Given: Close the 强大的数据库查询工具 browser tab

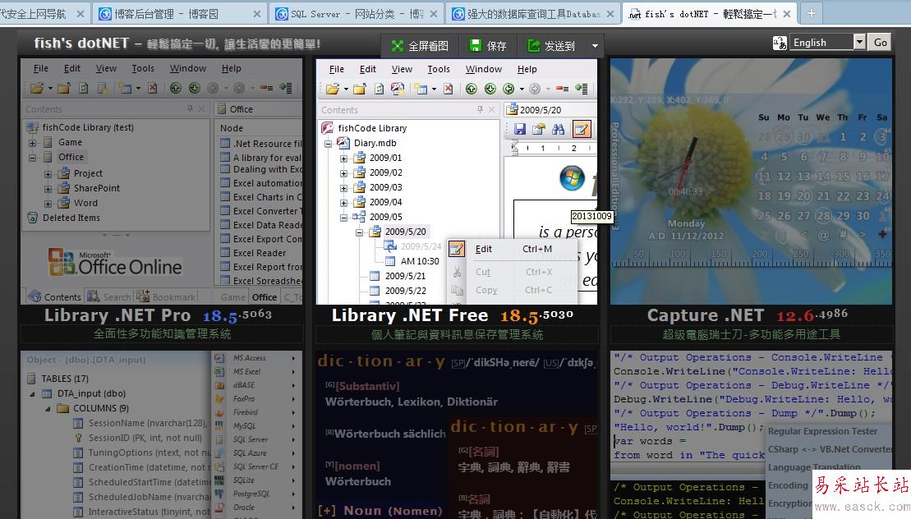Looking at the screenshot, I should click(x=610, y=14).
